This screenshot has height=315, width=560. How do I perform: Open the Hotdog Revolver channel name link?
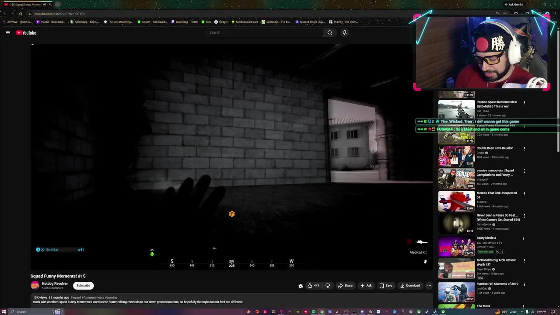click(x=55, y=283)
